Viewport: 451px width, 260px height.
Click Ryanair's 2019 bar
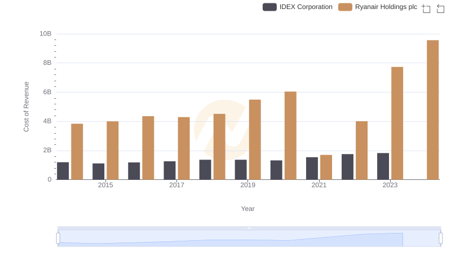click(x=255, y=140)
